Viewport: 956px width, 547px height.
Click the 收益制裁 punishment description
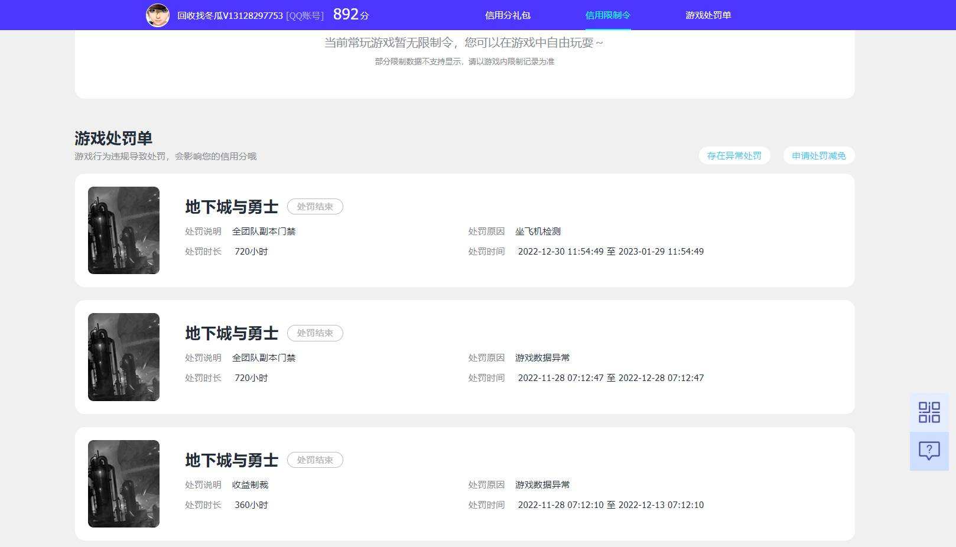tap(250, 485)
